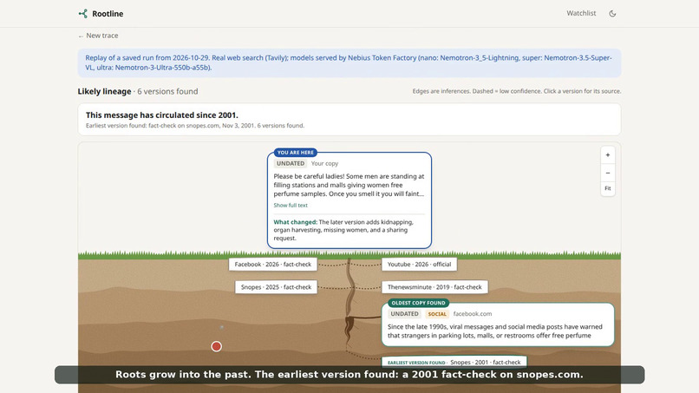
Task: Click the 'This message has circulated since 2001' heading
Action: [x=162, y=115]
